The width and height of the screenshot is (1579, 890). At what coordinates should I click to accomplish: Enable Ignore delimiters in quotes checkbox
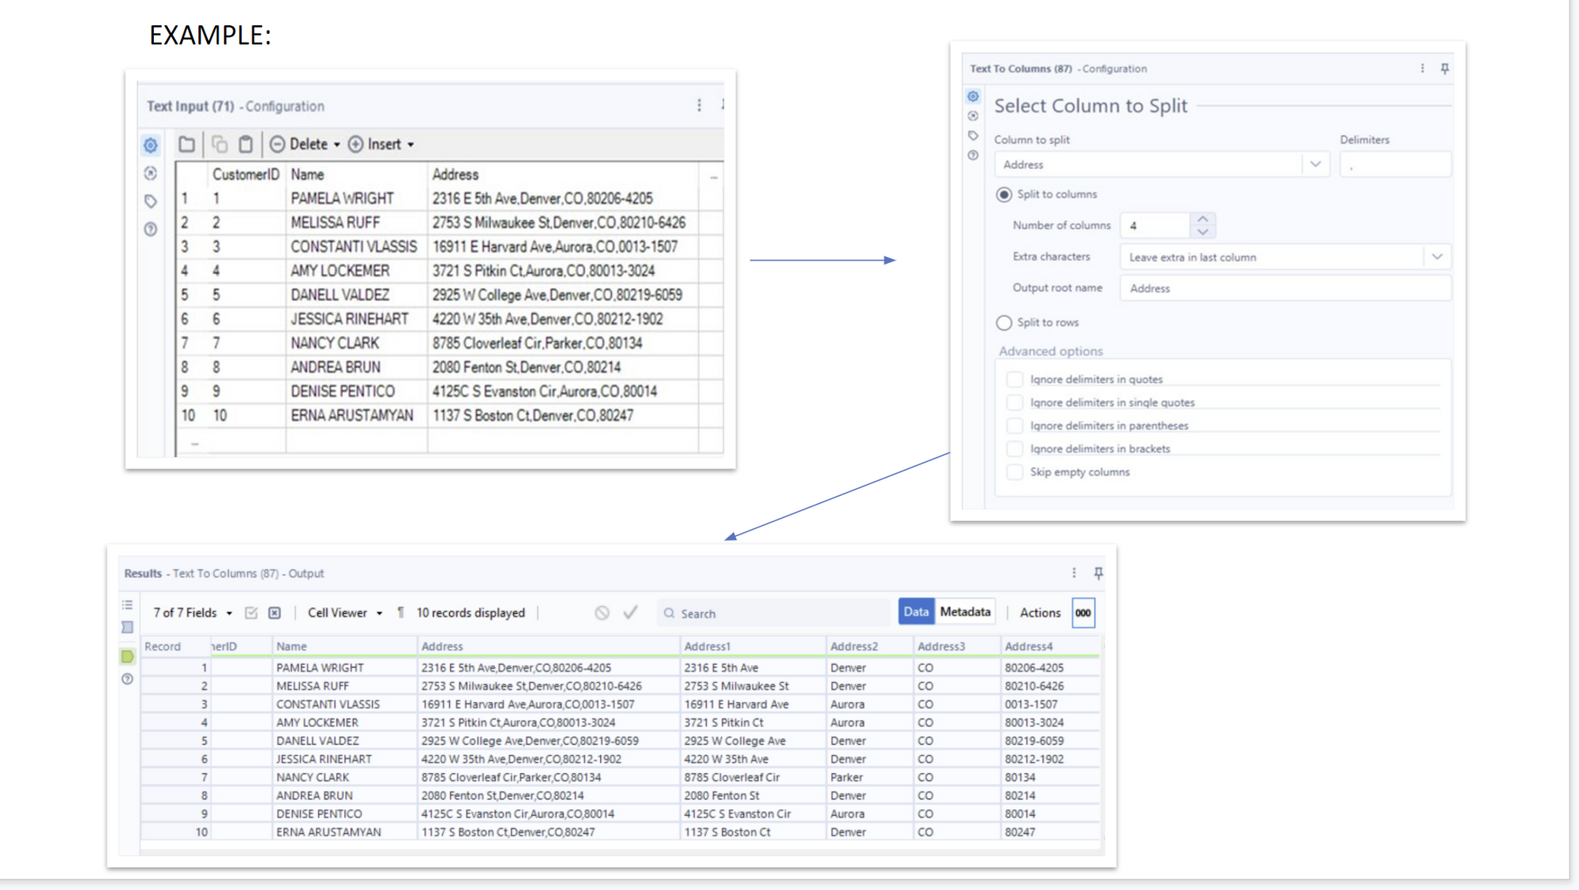(x=1015, y=380)
